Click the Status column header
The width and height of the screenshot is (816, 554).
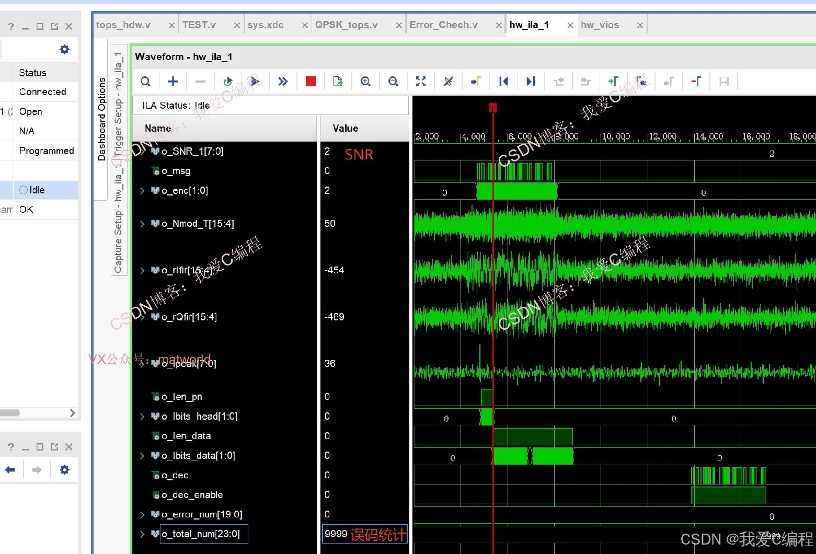[x=45, y=73]
